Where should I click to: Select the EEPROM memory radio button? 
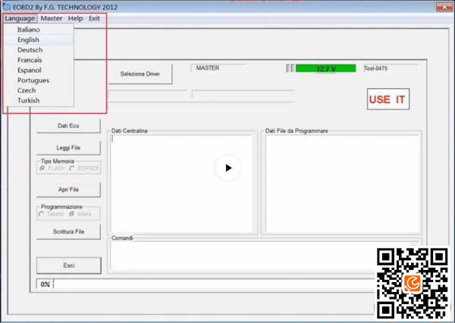72,168
